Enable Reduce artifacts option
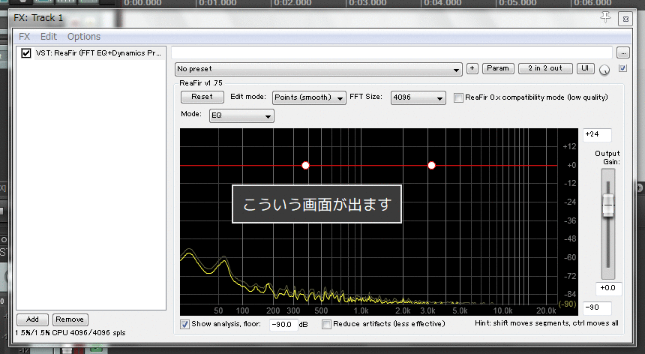 coord(326,324)
